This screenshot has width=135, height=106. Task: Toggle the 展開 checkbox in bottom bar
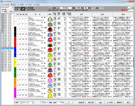click(x=48, y=103)
